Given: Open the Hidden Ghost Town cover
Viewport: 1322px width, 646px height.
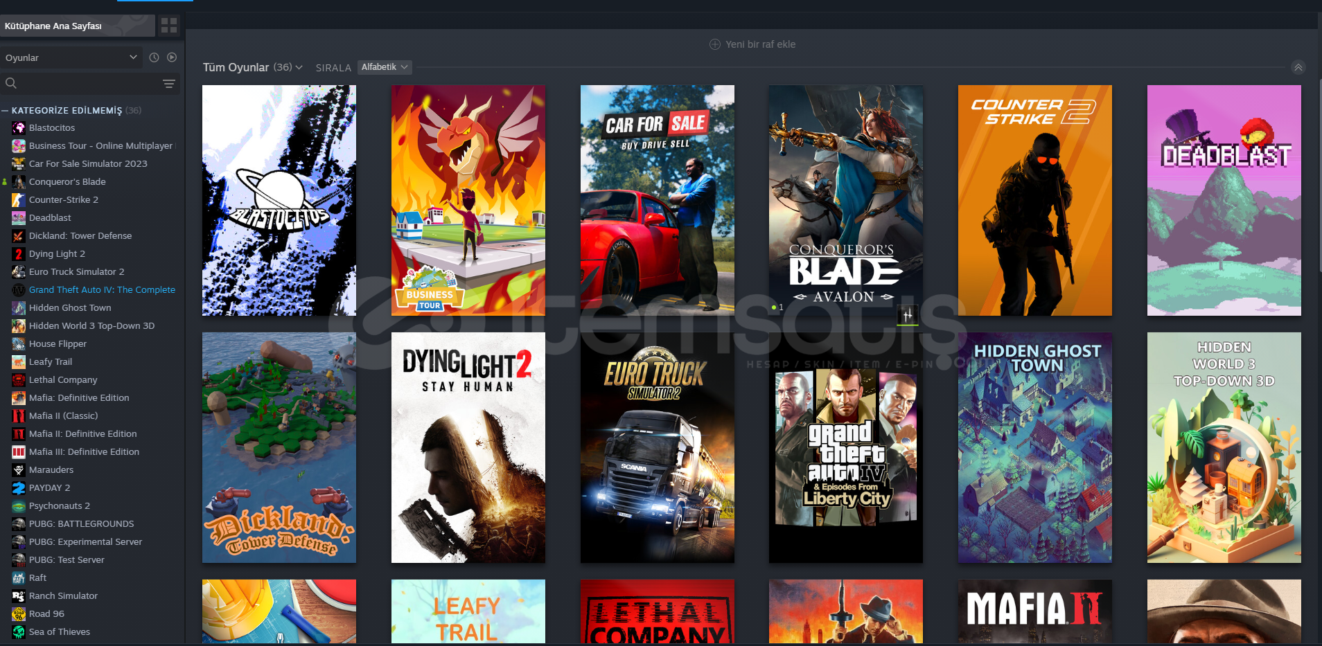Looking at the screenshot, I should (1035, 447).
